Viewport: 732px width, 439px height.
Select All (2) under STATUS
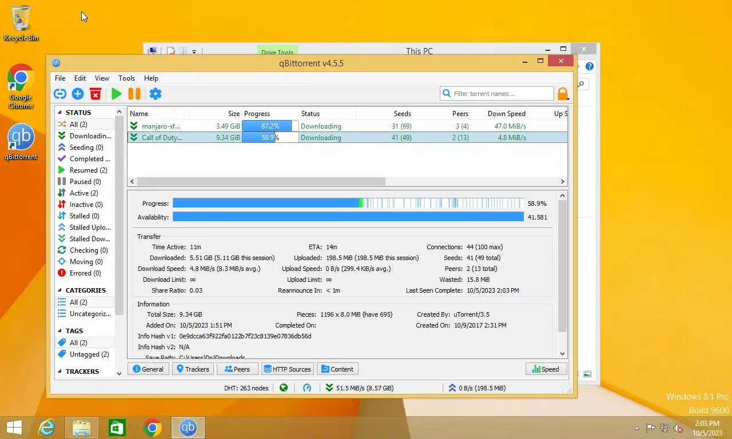click(x=85, y=125)
